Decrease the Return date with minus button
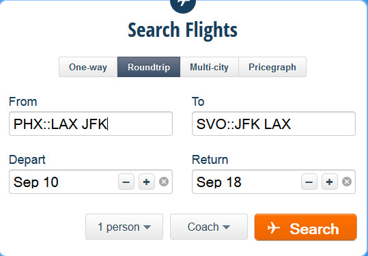Viewport: 368px width, 256px height. click(x=309, y=182)
